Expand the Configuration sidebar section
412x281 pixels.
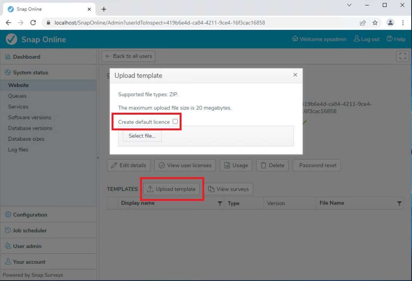coord(30,215)
